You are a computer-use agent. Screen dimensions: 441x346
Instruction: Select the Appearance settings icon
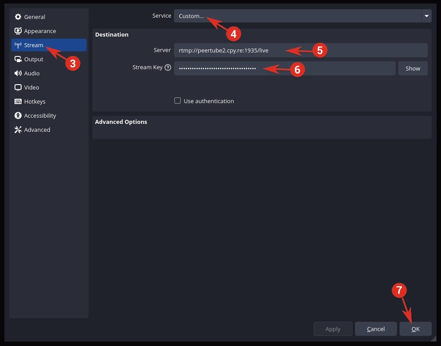point(18,31)
